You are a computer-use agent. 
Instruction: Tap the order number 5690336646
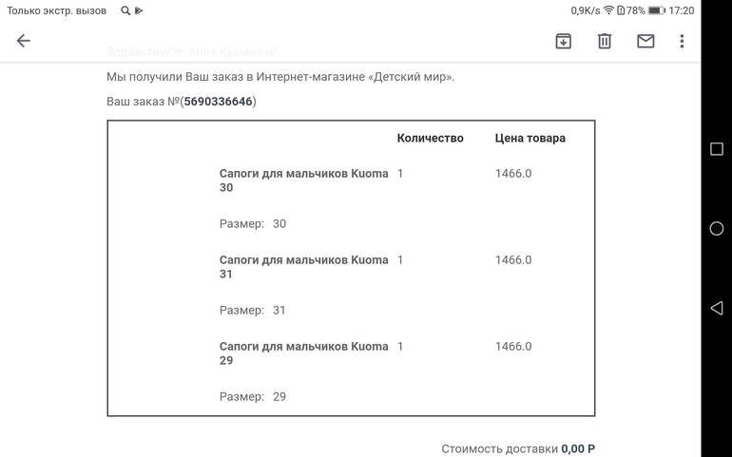click(219, 102)
